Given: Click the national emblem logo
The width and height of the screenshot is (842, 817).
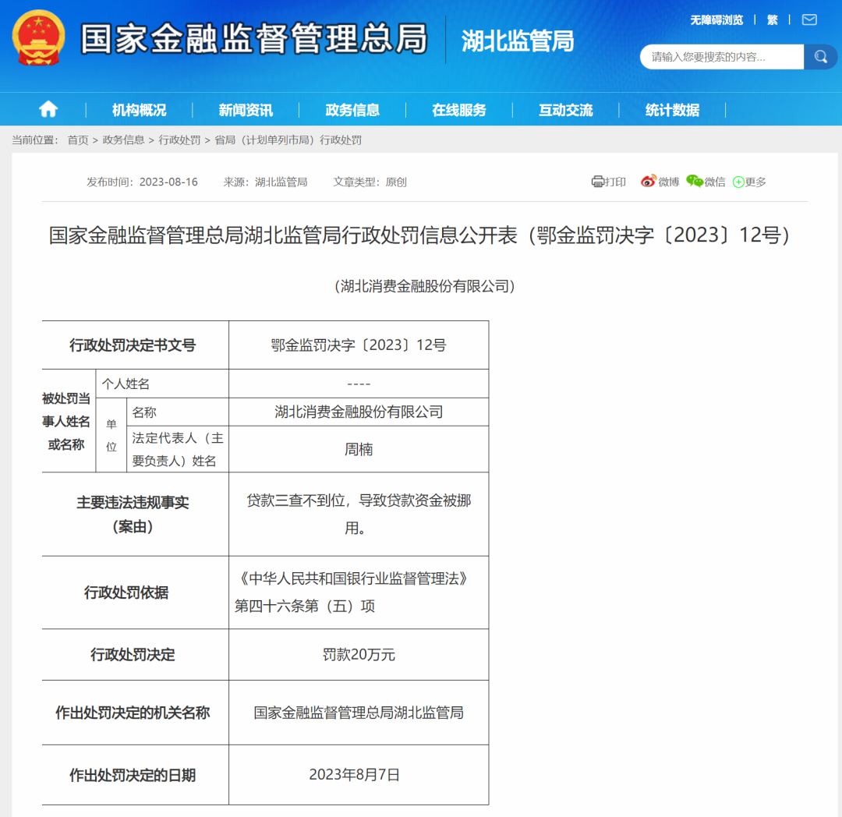Looking at the screenshot, I should coord(39,38).
